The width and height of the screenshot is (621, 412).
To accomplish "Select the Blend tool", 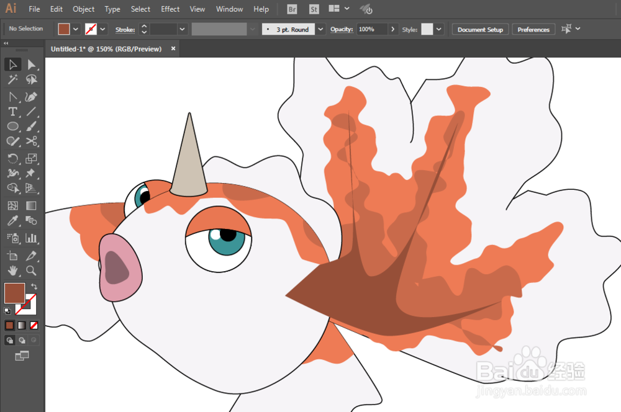I will pos(31,220).
